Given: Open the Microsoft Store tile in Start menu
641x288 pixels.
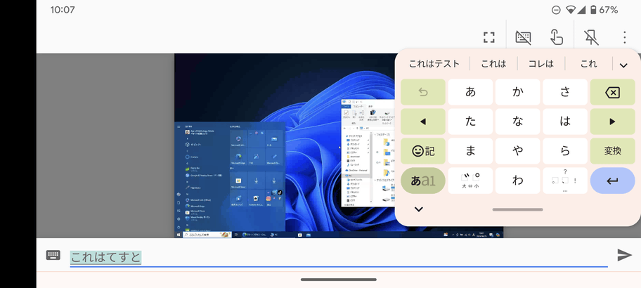Looking at the screenshot, I should point(238,181).
